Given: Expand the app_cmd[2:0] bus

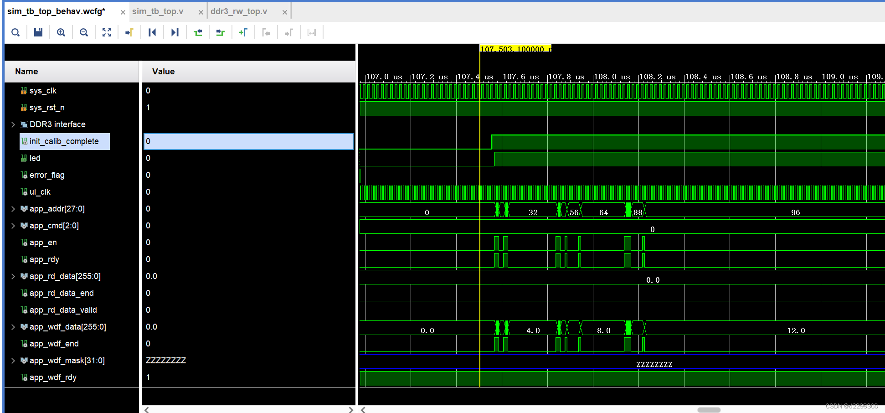Looking at the screenshot, I should 13,226.
